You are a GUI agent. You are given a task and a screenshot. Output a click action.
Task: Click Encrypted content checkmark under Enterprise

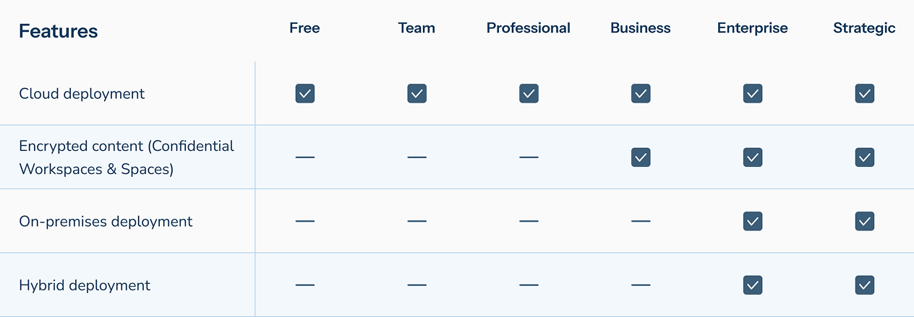coord(753,157)
